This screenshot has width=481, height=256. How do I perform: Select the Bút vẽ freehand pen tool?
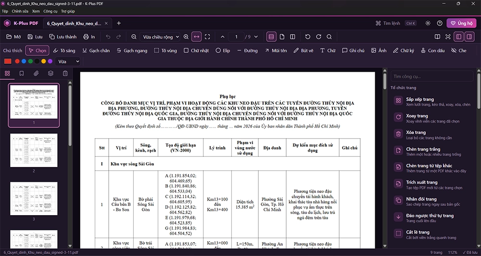pos(304,51)
